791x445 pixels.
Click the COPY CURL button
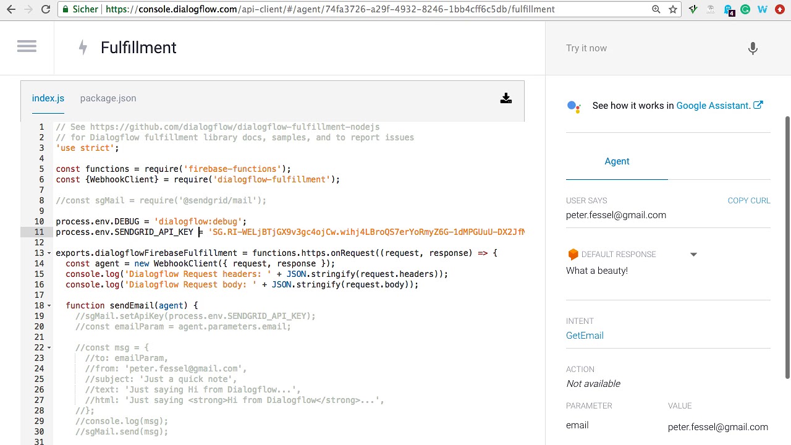click(749, 200)
